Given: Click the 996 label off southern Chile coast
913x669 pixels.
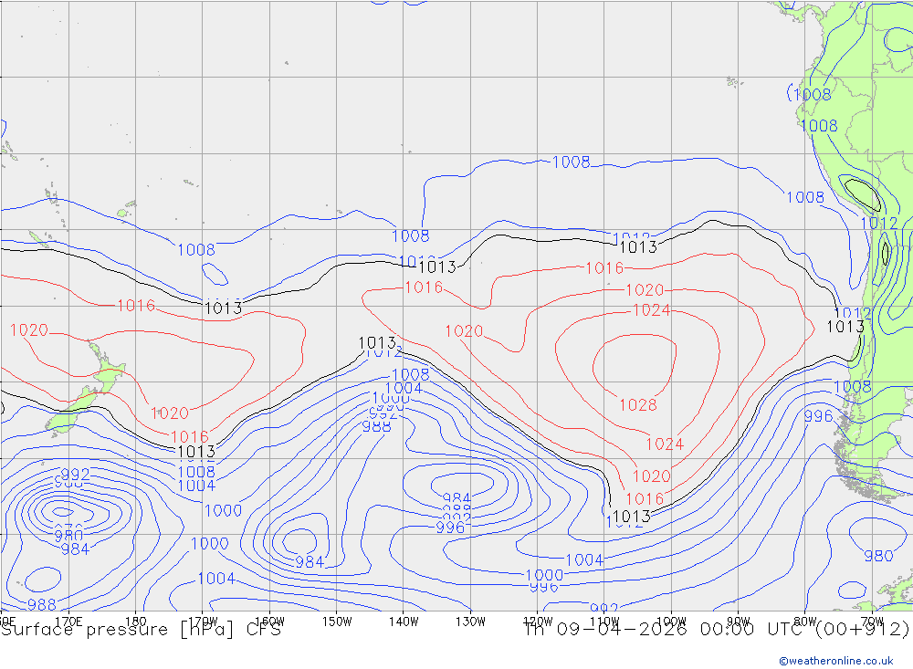Looking at the screenshot, I should pos(819,416).
